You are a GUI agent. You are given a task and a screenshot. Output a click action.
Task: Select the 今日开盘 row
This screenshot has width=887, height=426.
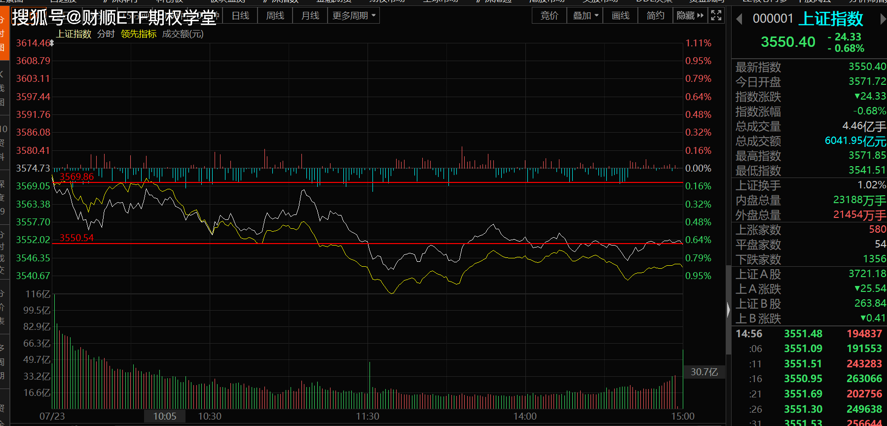click(811, 81)
